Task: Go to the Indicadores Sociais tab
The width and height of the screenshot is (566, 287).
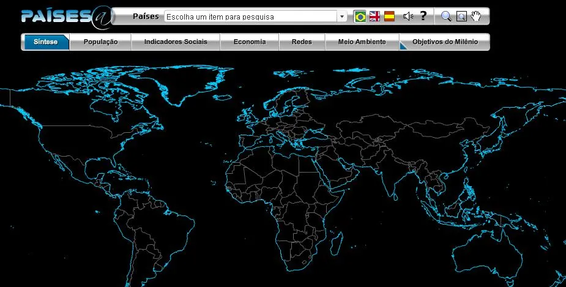Action: pyautogui.click(x=175, y=42)
